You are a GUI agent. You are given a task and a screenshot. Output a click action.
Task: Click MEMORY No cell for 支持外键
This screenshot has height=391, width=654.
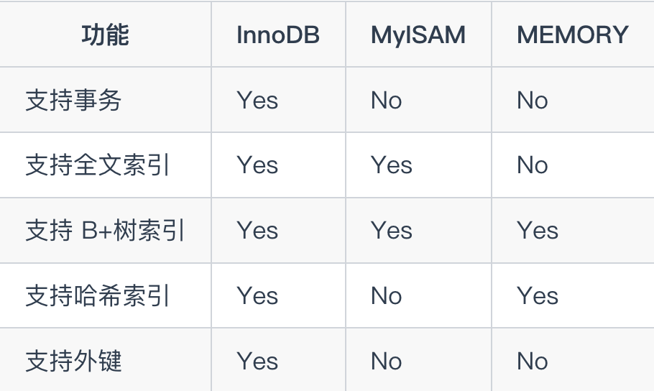pos(533,361)
